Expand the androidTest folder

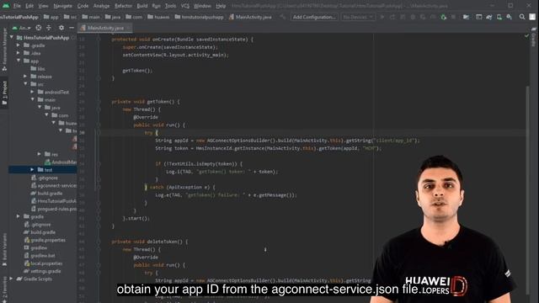32,92
